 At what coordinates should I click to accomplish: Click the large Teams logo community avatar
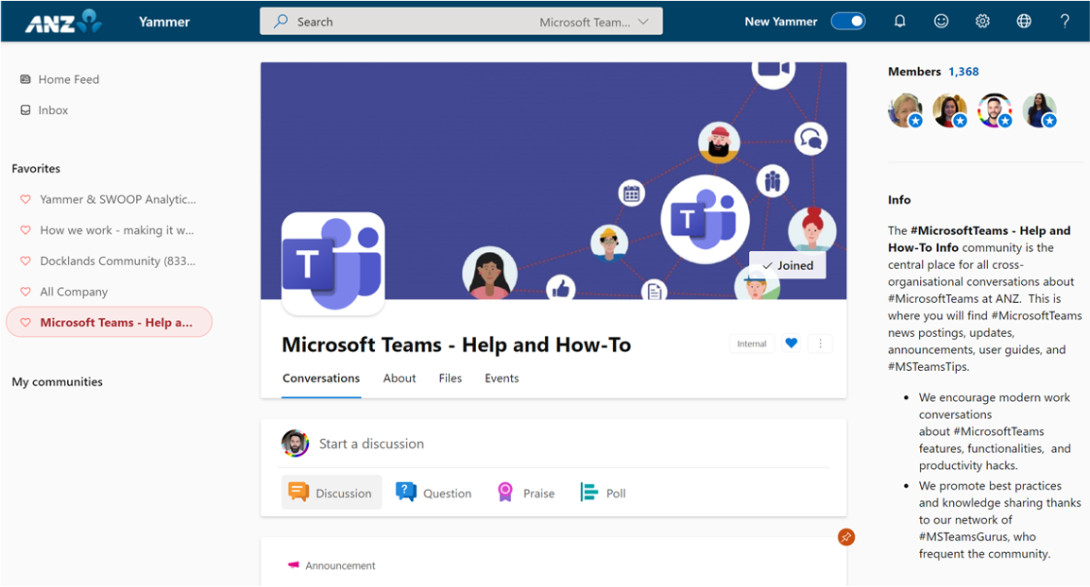(x=333, y=264)
